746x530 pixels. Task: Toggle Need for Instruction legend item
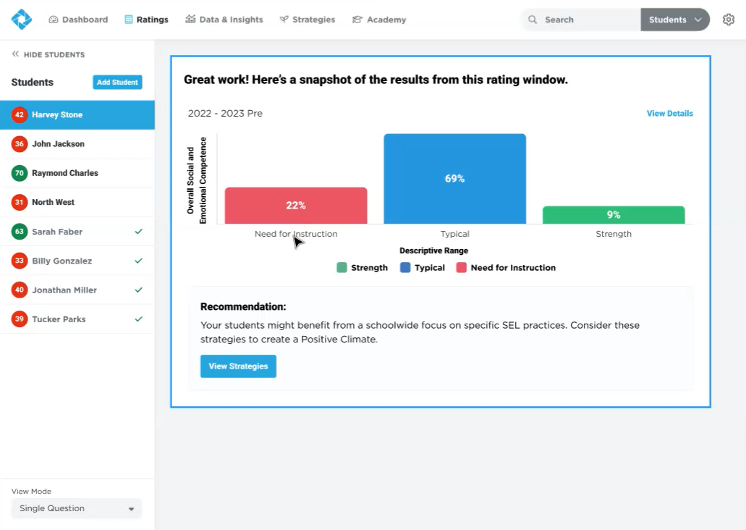505,268
